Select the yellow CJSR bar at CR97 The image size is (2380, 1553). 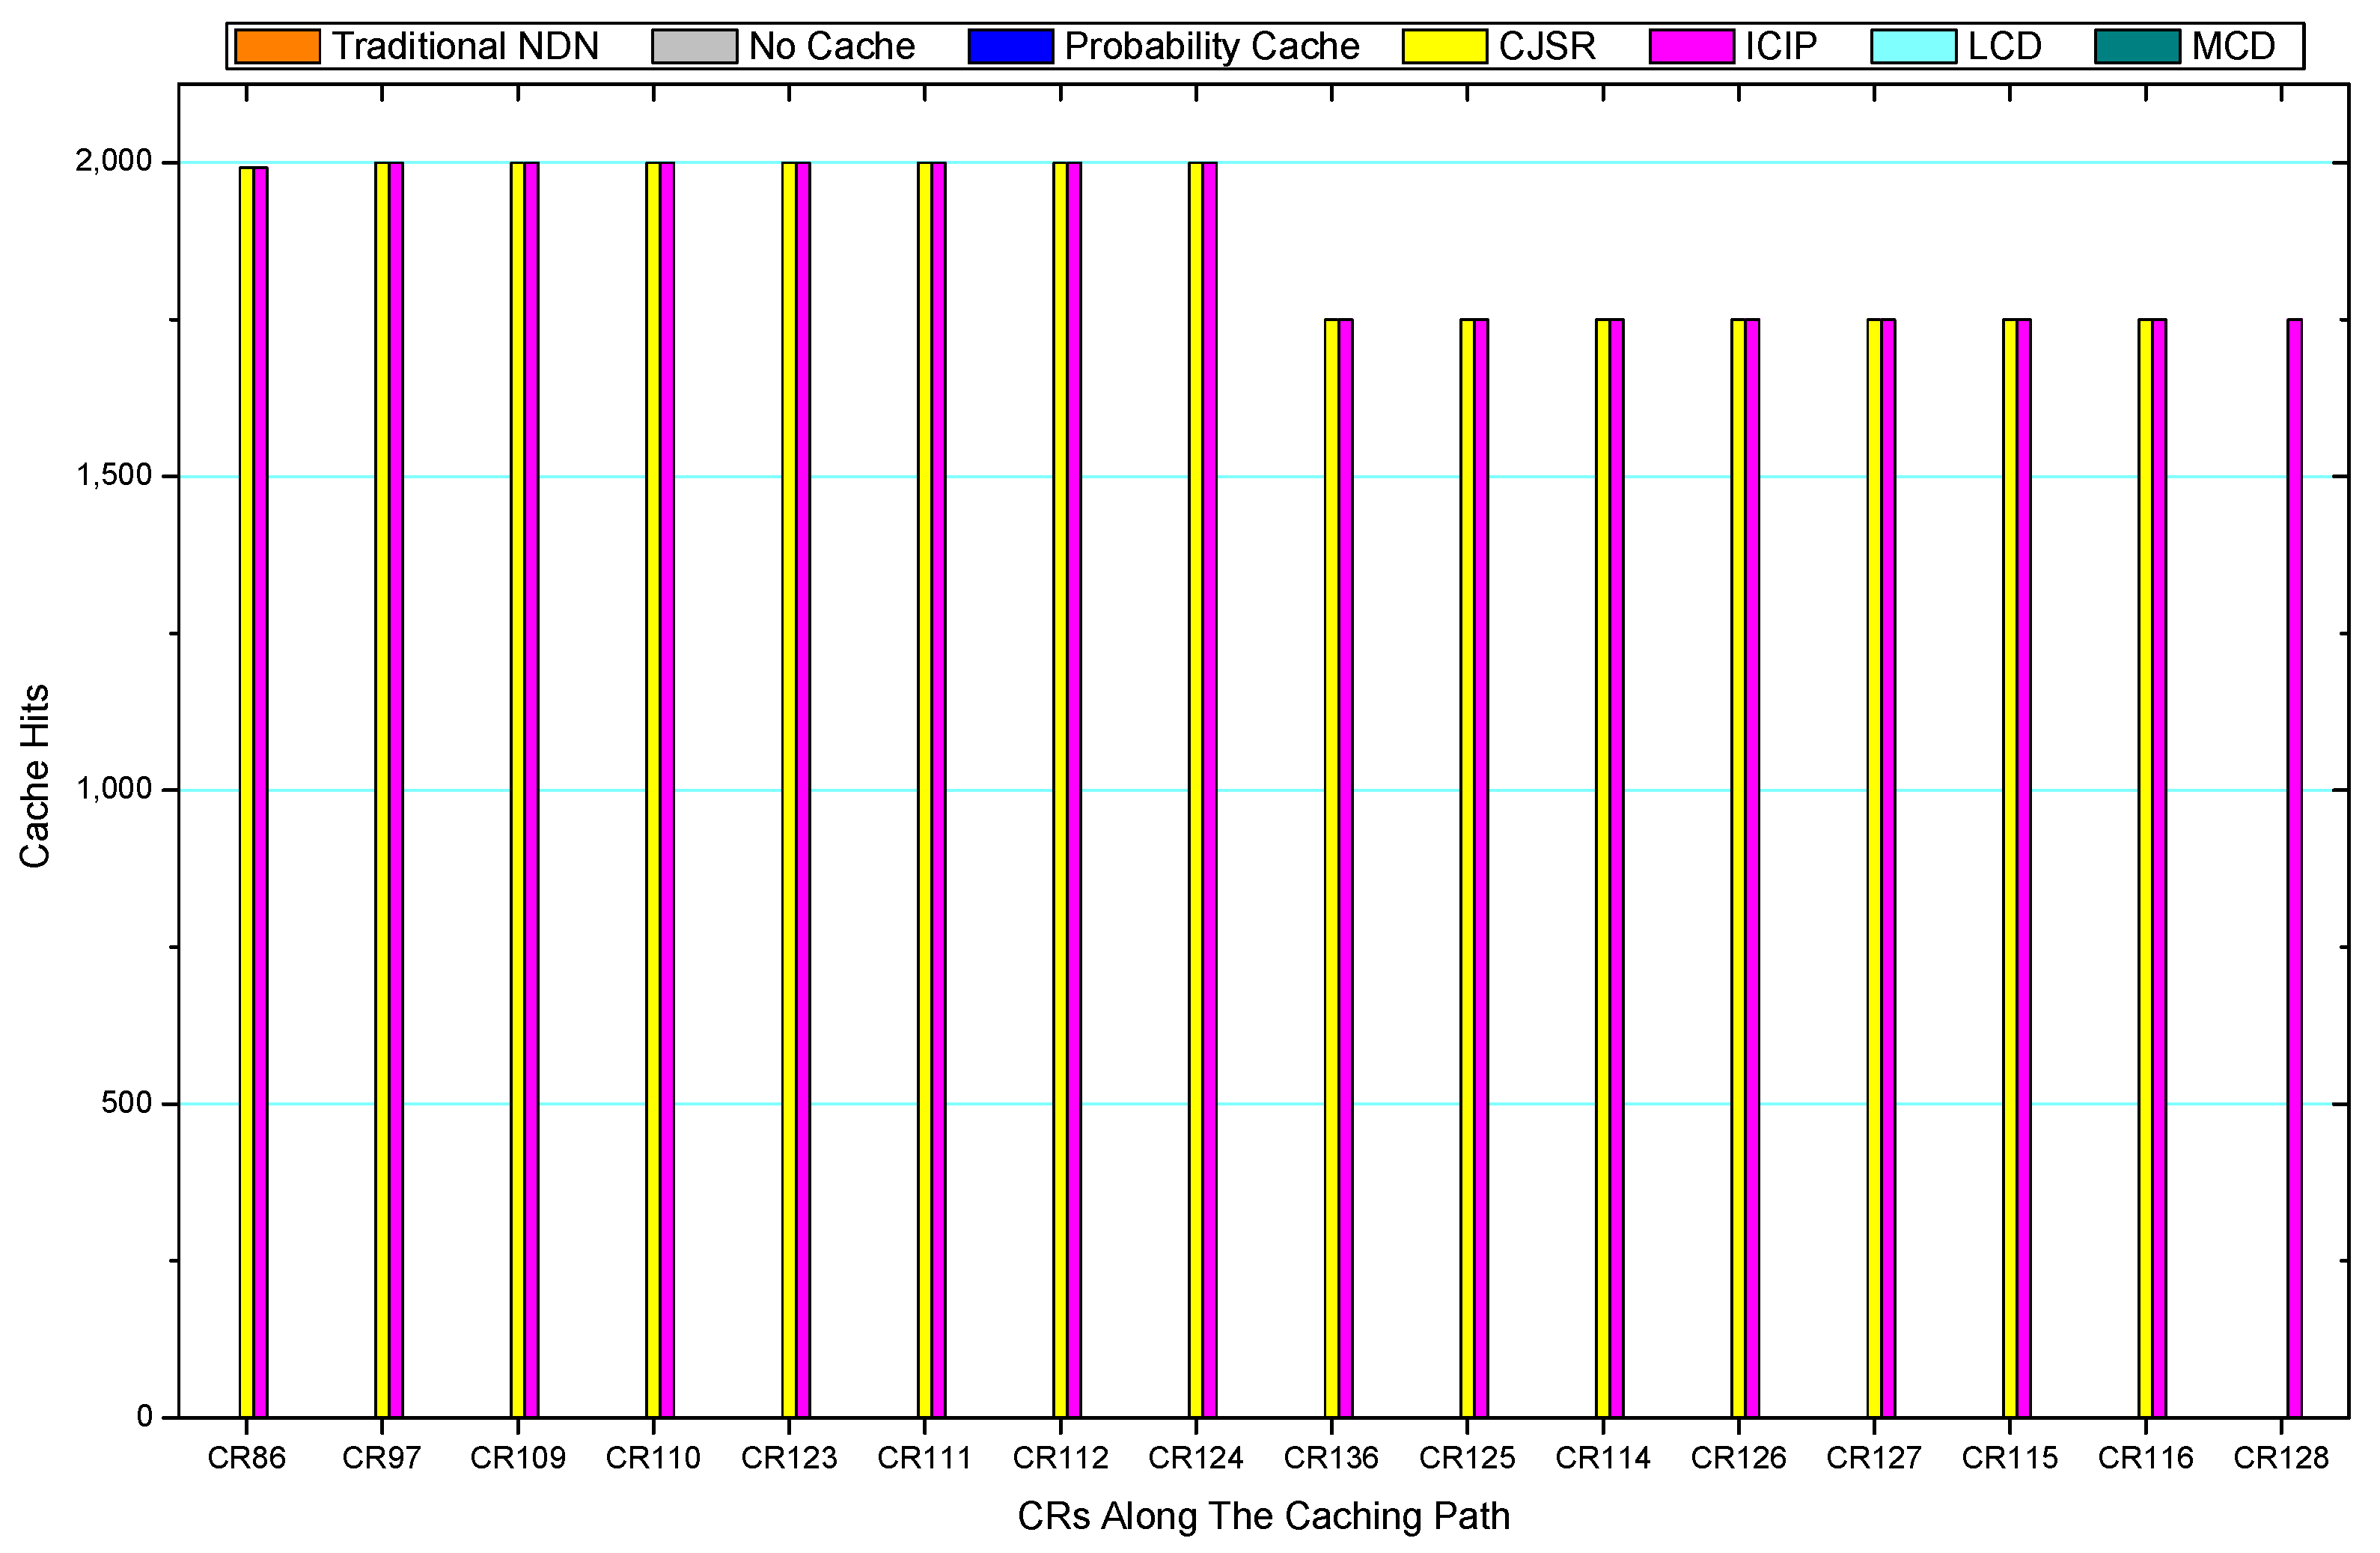coord(382,789)
